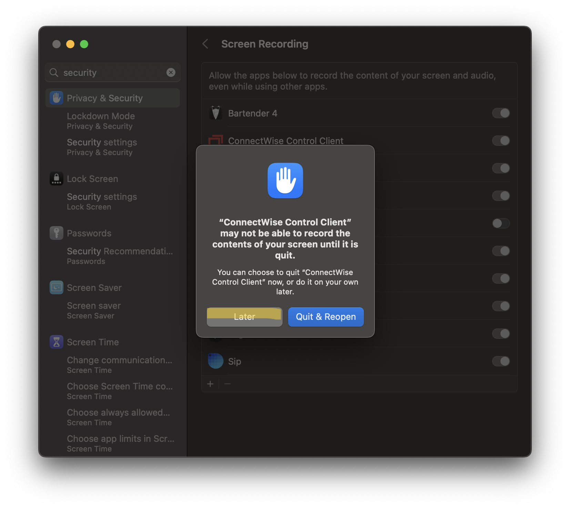The height and width of the screenshot is (508, 570).
Task: Toggle ConnectWise Control Client switch
Action: [x=501, y=141]
